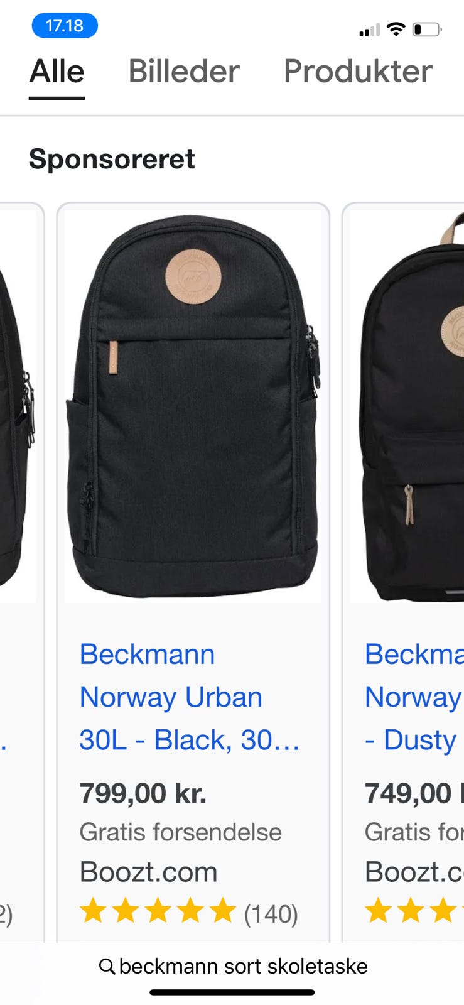Select the Alle tab
464x1005 pixels.
pos(57,71)
